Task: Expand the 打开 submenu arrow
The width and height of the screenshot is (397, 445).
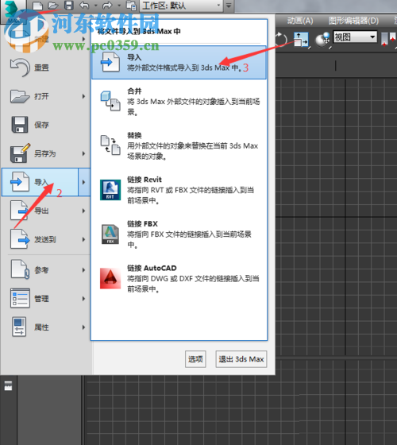Action: coord(83,96)
